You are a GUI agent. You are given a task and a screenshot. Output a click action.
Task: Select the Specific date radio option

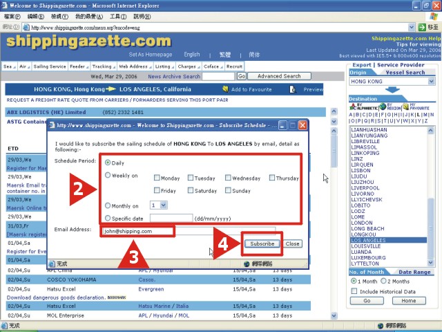coord(108,218)
